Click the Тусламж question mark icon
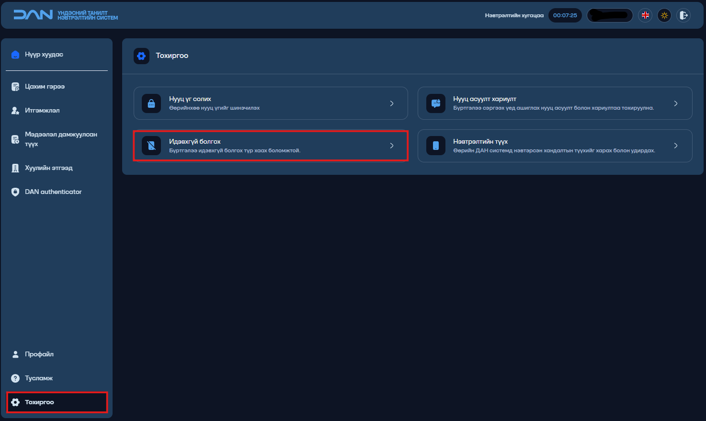 click(15, 378)
